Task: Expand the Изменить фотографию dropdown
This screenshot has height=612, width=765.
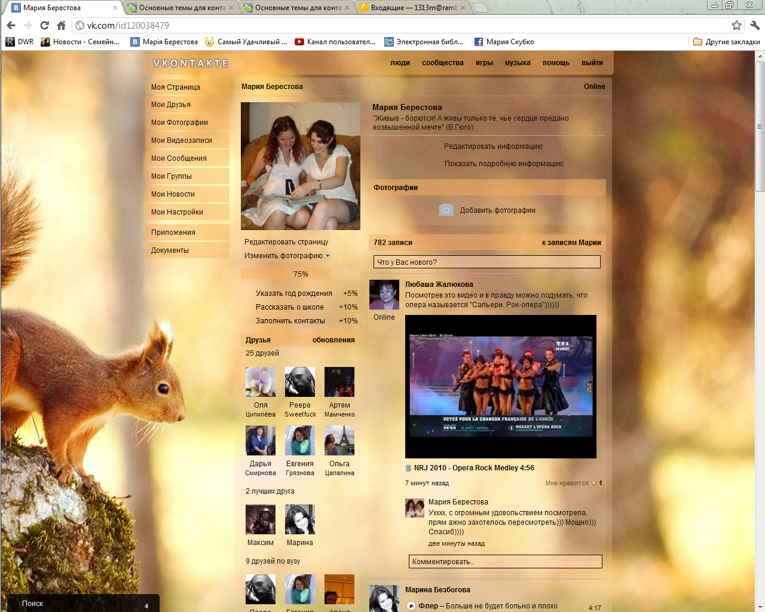Action: (x=328, y=256)
